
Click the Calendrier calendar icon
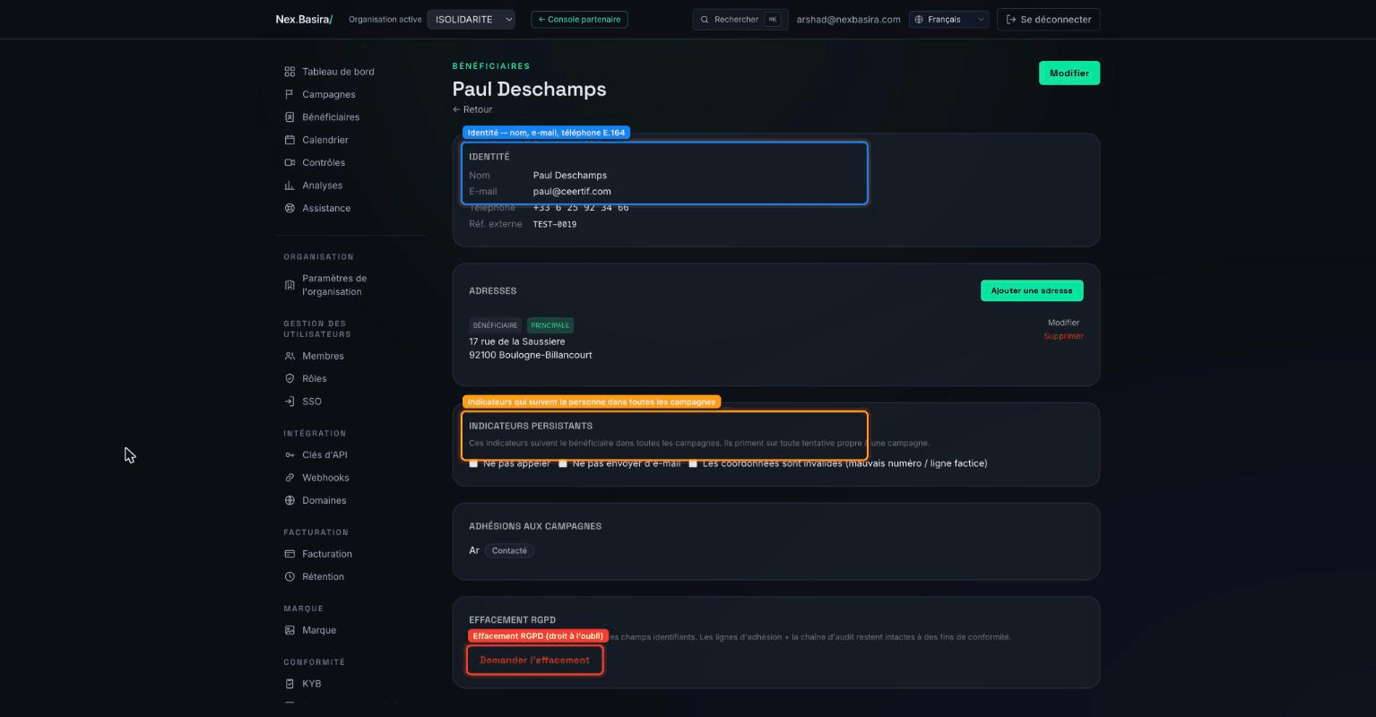[290, 140]
